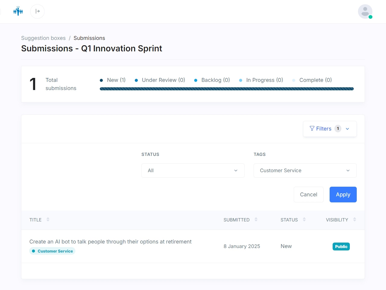Open the user avatar menu

365,11
